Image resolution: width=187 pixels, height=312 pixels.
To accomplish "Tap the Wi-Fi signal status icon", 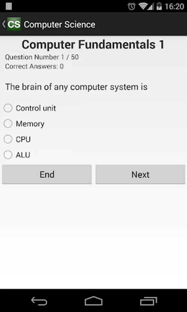I will tap(143, 6).
